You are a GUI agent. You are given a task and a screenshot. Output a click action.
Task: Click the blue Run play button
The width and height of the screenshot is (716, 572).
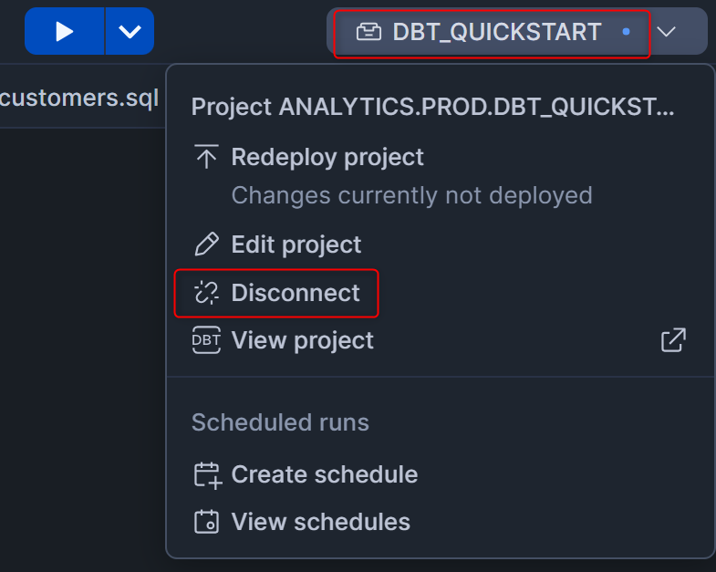[64, 31]
